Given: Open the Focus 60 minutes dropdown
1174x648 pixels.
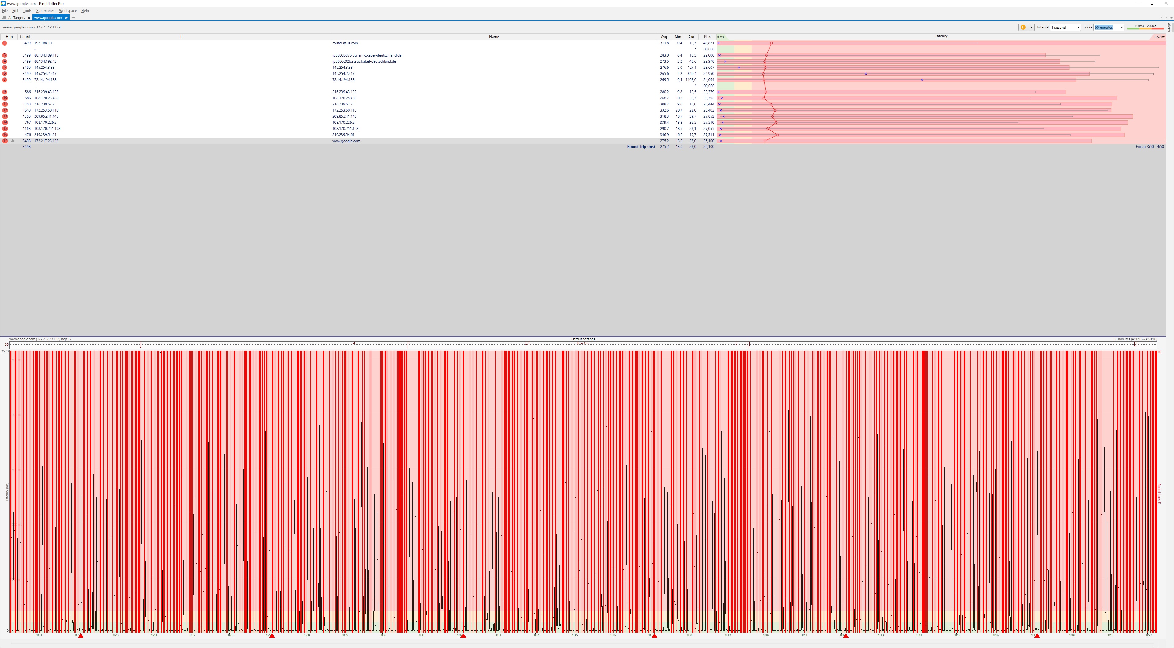Looking at the screenshot, I should pos(1122,27).
